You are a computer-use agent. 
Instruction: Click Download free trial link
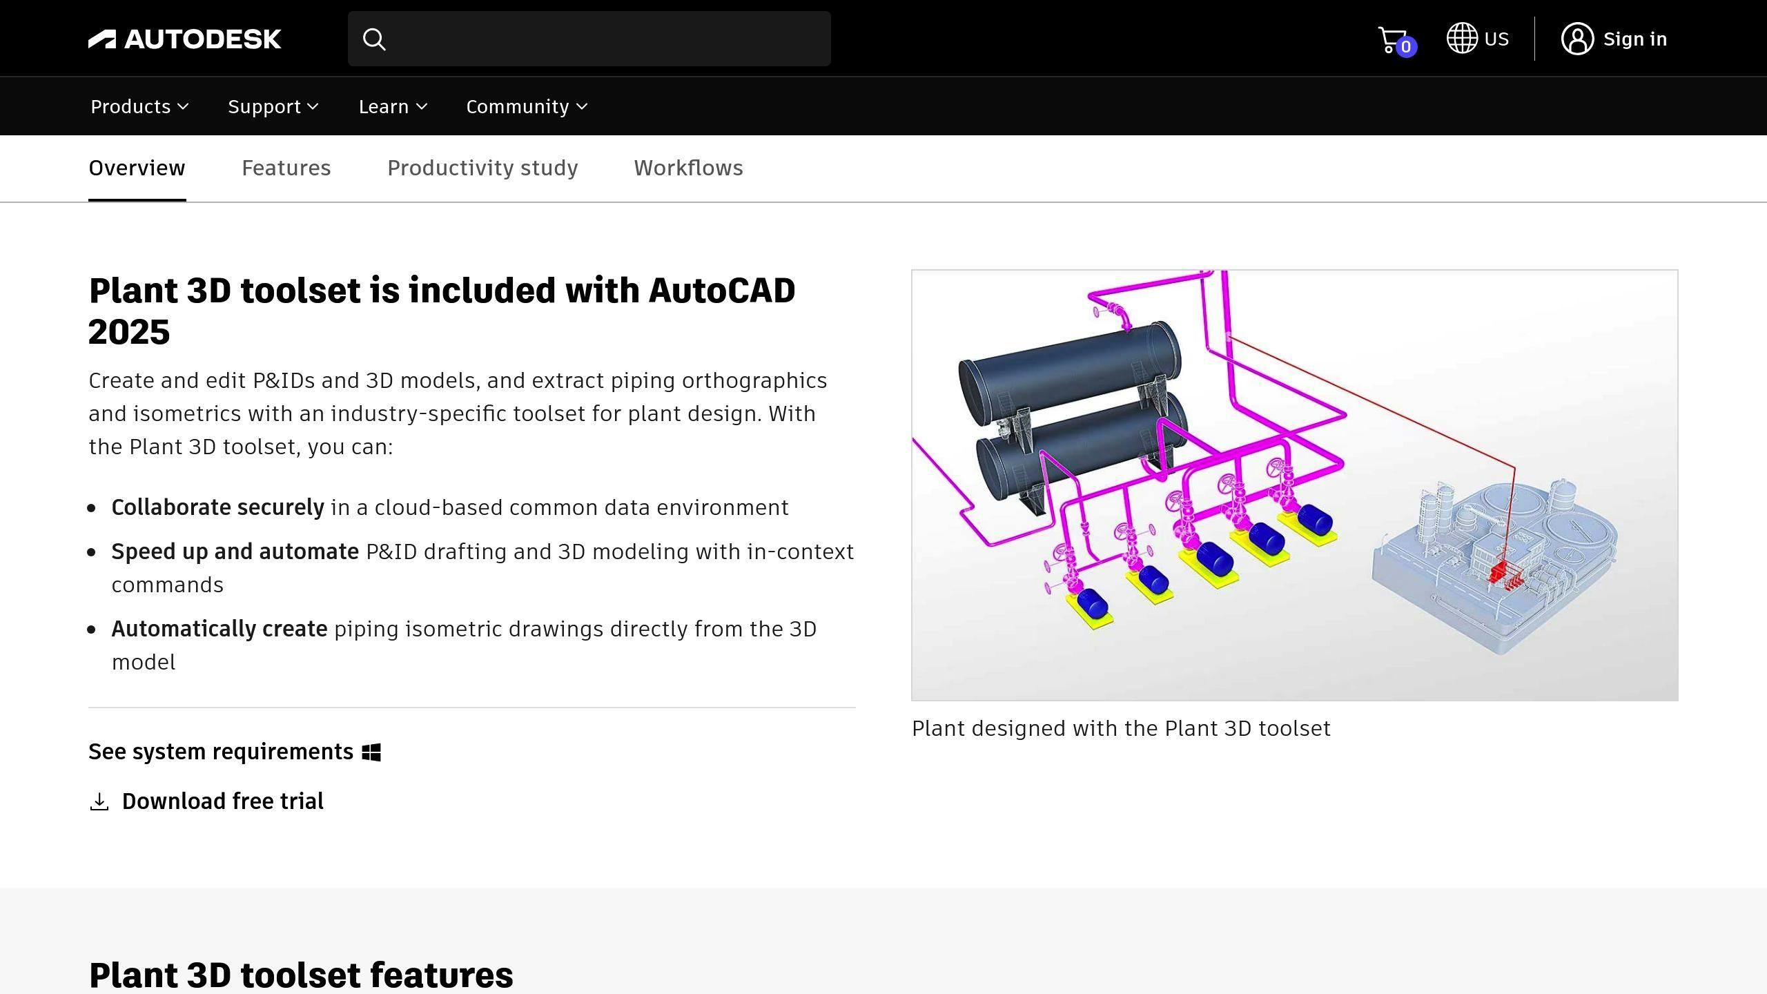coord(206,801)
